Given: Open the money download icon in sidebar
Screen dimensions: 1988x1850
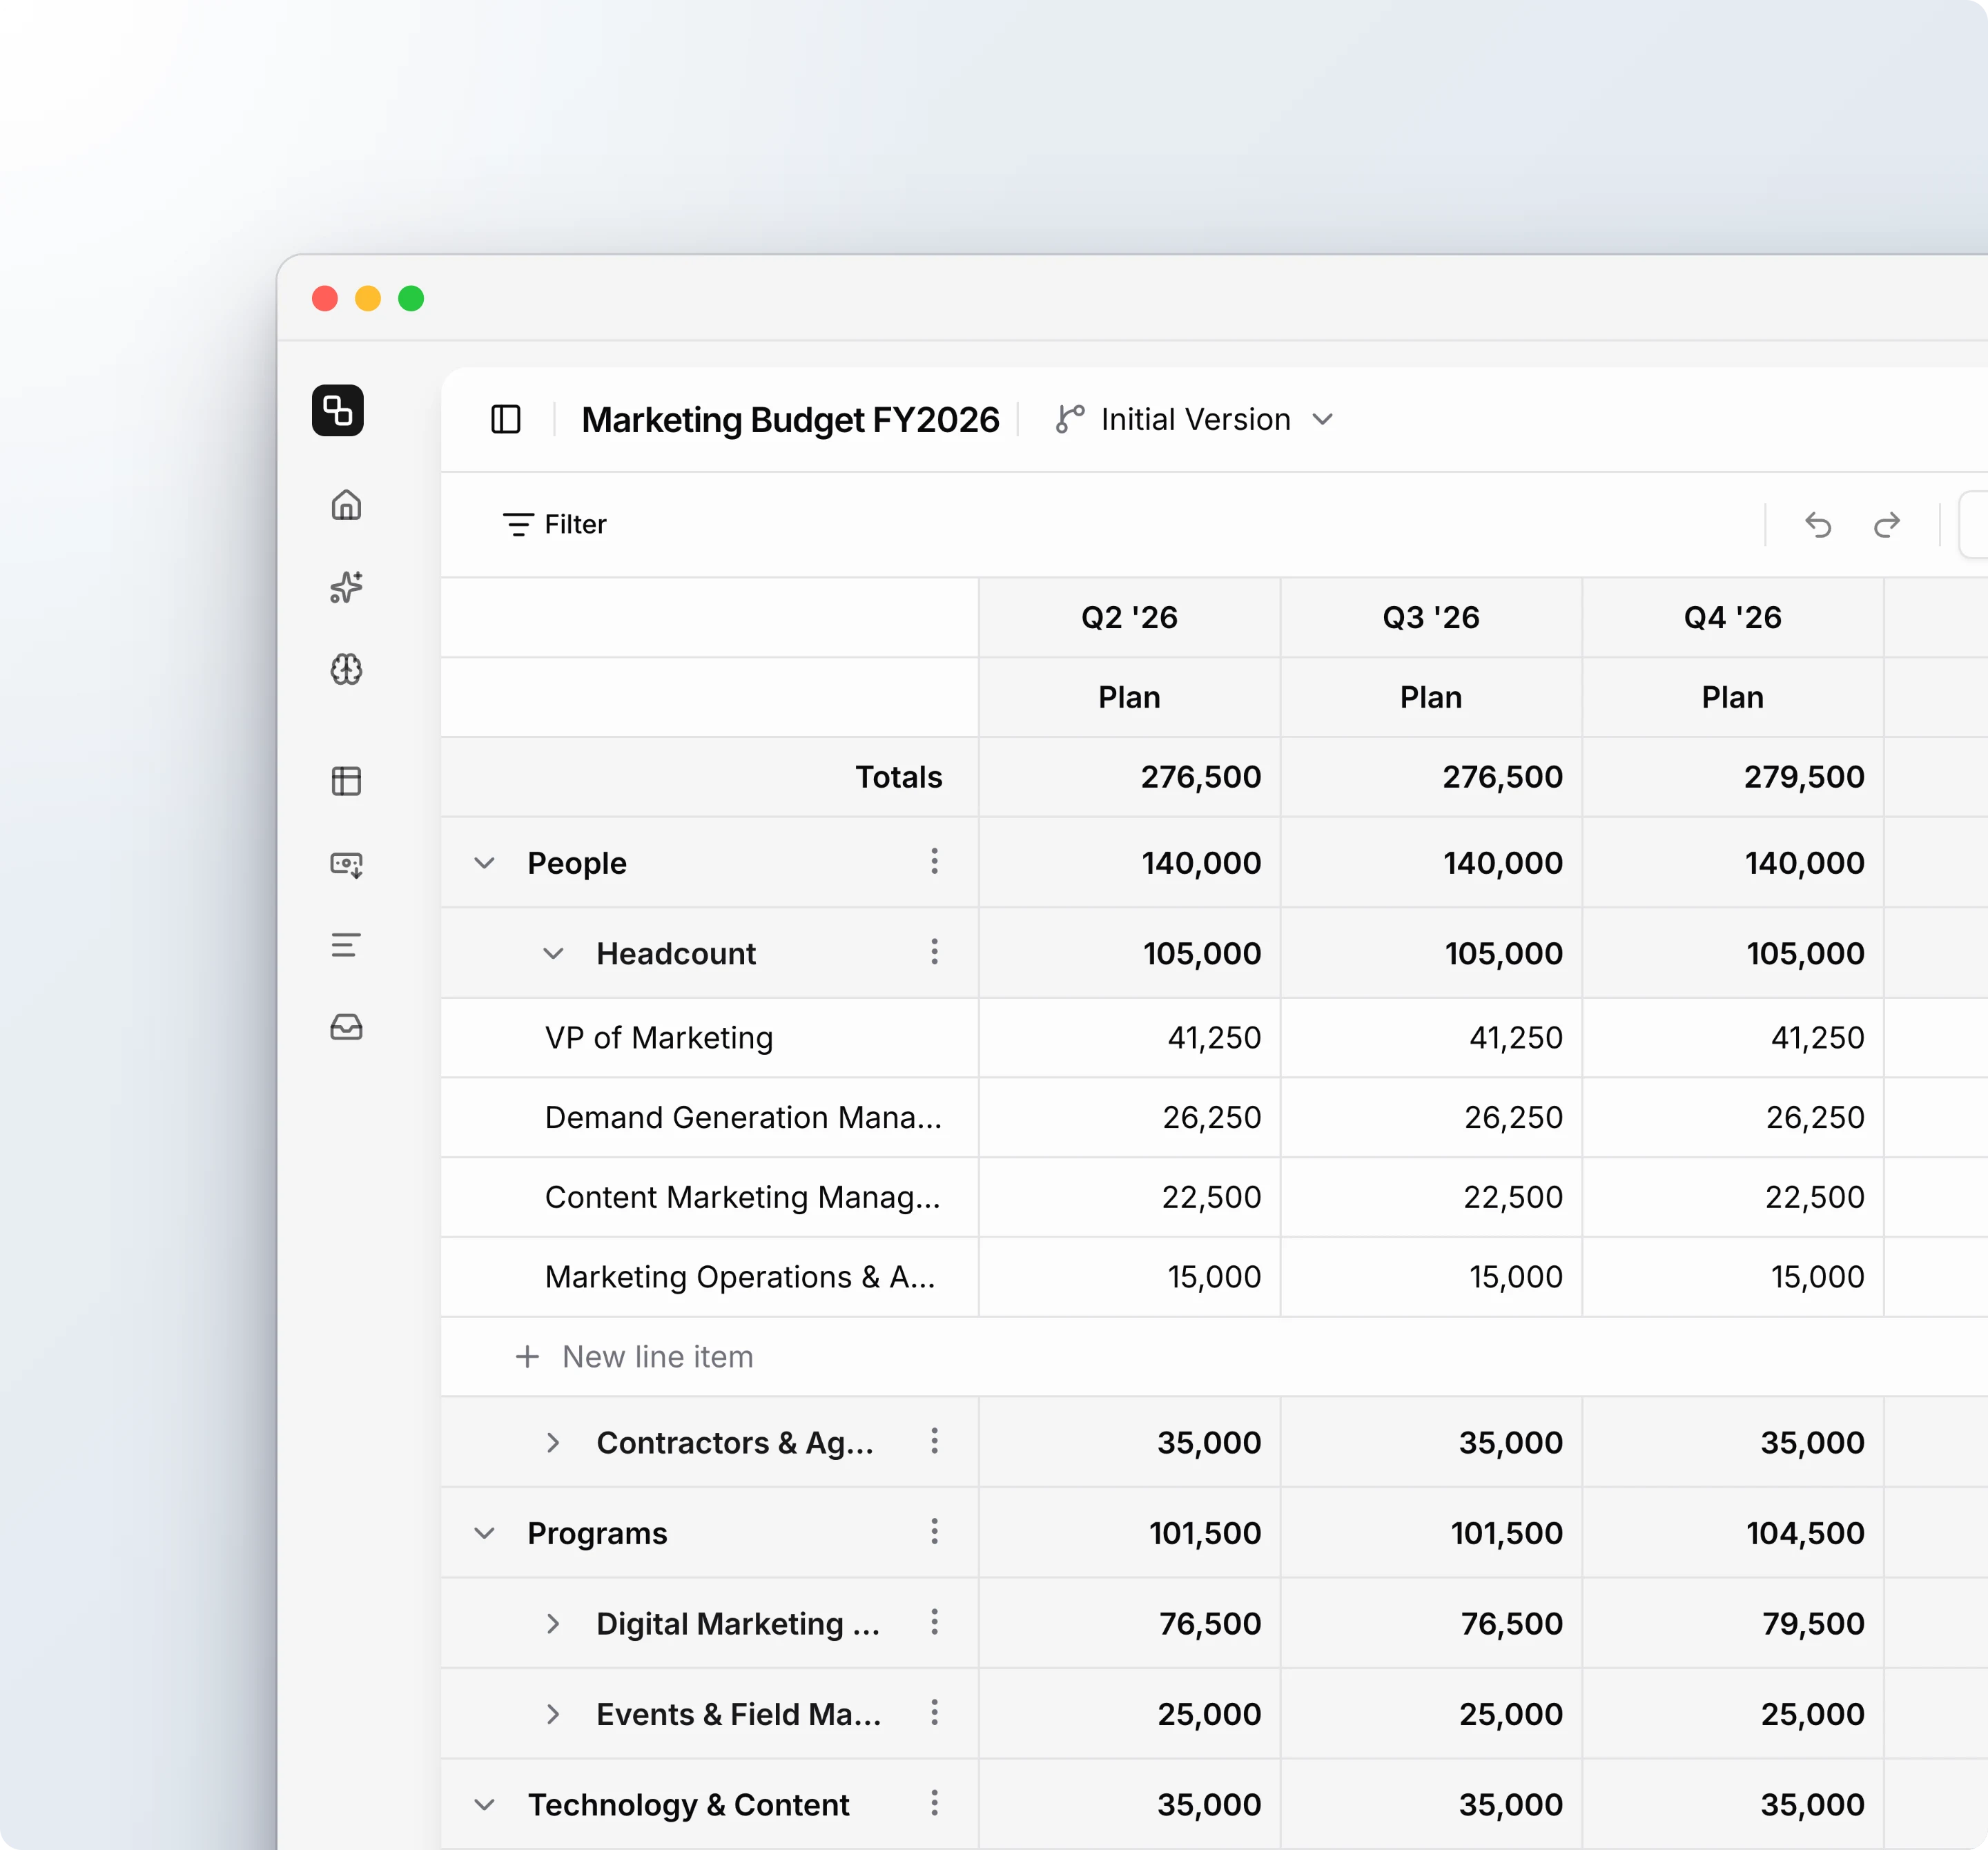Looking at the screenshot, I should click(x=346, y=864).
